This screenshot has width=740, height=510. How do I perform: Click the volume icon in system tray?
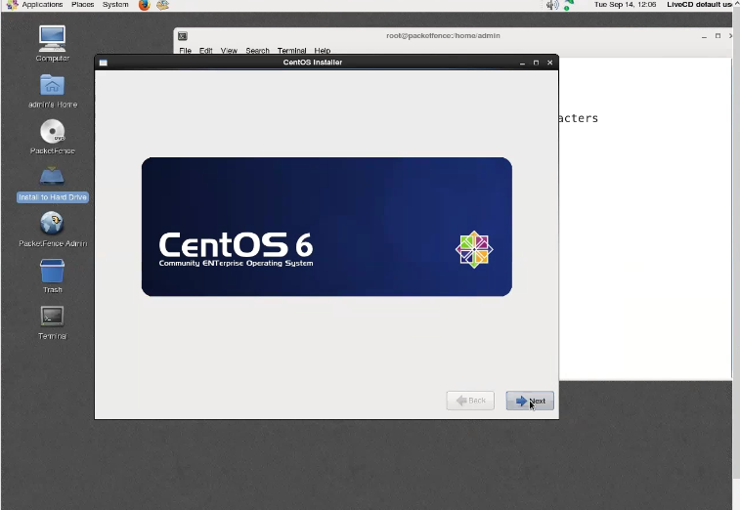pos(552,5)
